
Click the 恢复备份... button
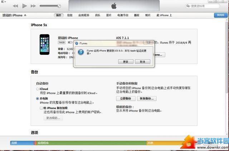point(147,98)
